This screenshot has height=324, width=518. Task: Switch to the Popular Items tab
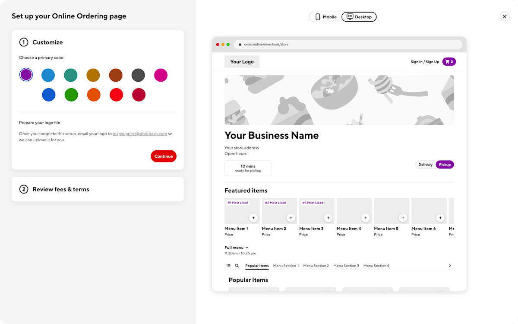click(x=257, y=265)
